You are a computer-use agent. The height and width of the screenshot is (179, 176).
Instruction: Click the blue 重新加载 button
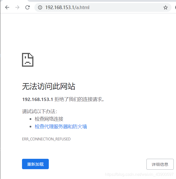pos(35,164)
